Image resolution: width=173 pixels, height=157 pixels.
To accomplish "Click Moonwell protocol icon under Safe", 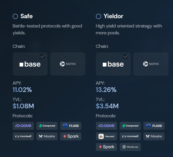I will pyautogui.click(x=23, y=136).
